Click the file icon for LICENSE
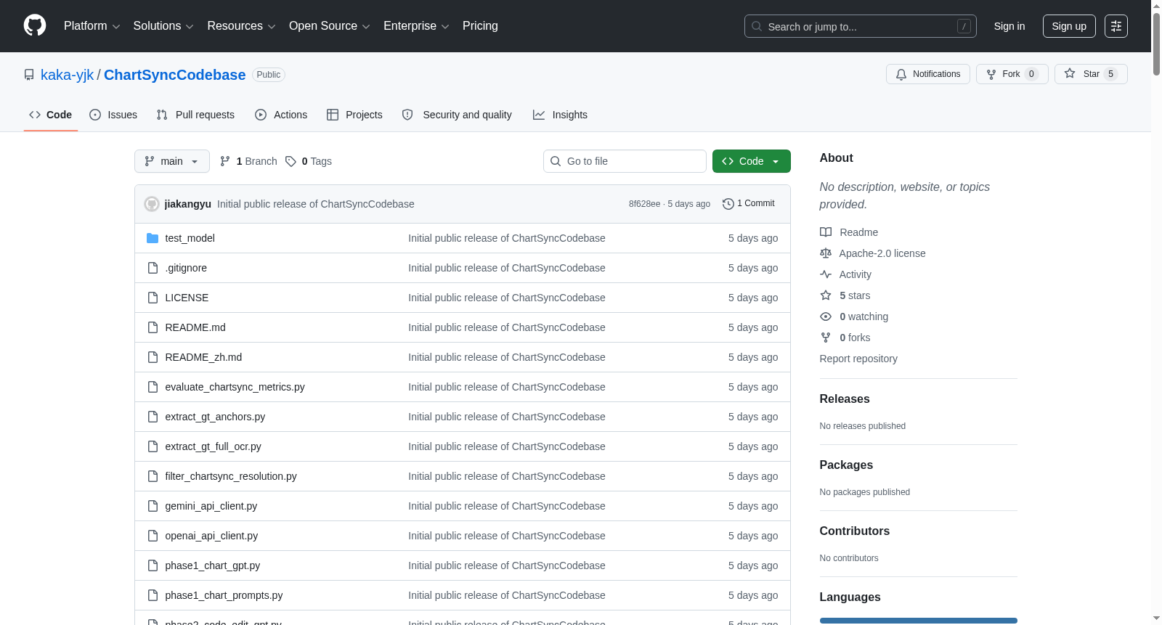 coord(153,298)
